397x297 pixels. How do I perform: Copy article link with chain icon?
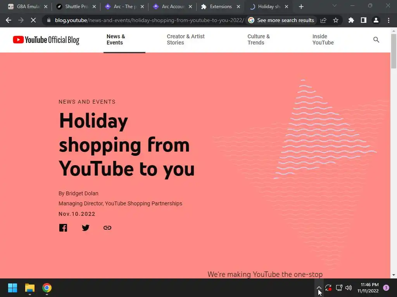(x=107, y=228)
